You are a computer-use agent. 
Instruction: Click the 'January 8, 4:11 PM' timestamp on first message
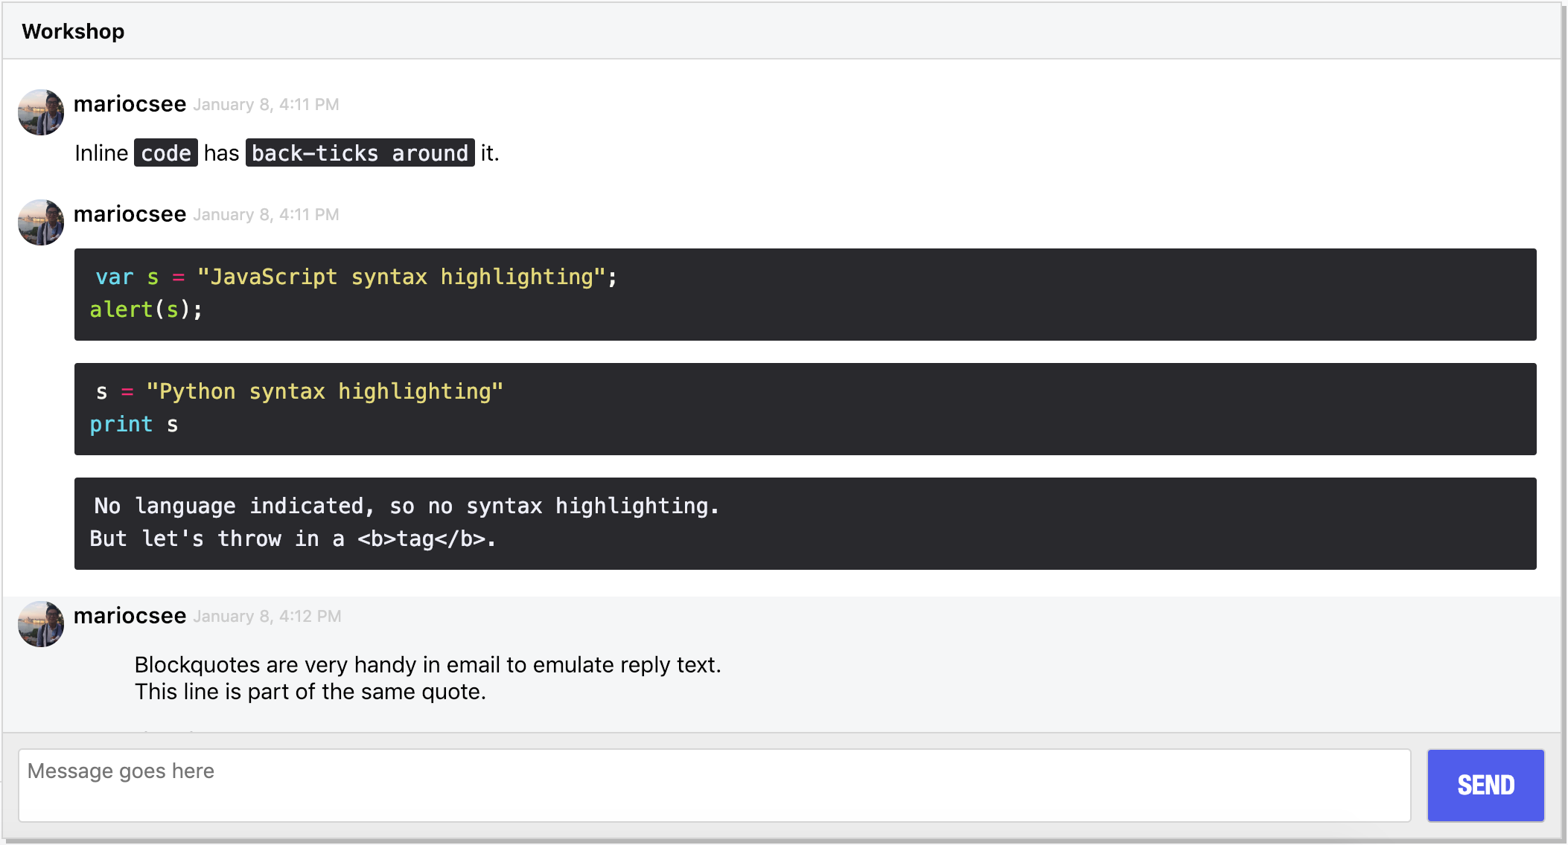(x=266, y=105)
